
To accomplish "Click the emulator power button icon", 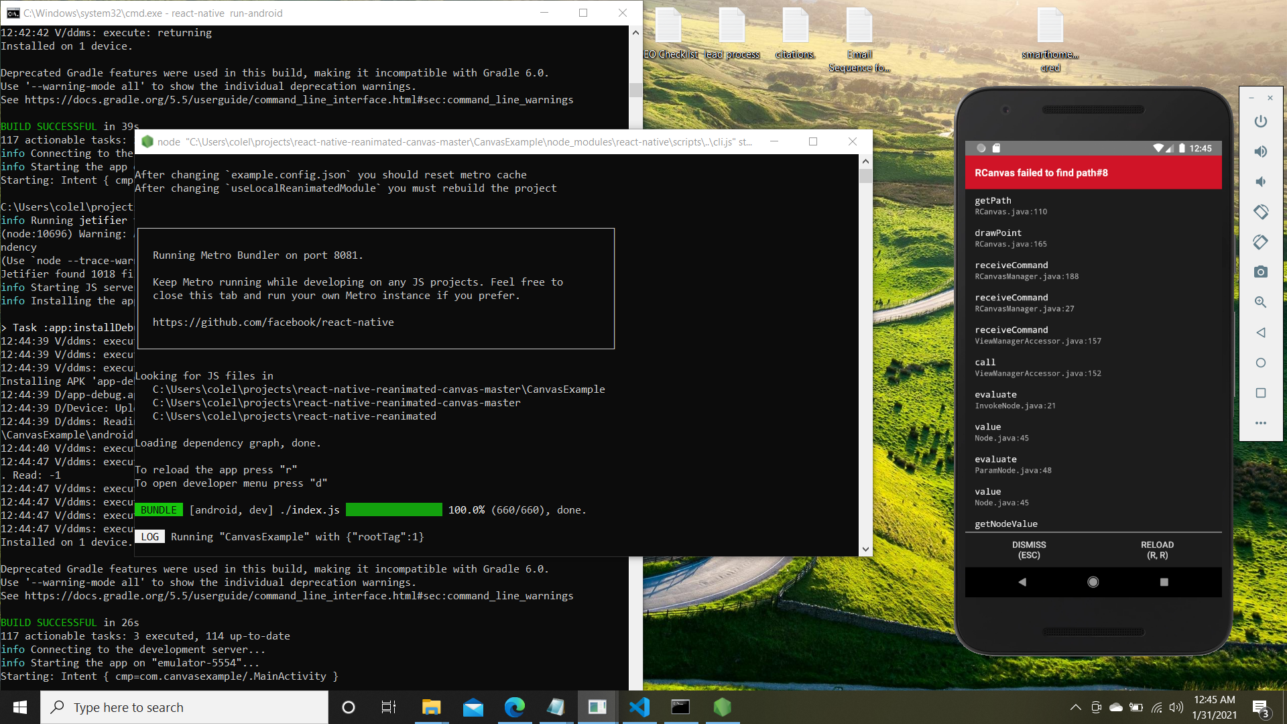I will click(1260, 121).
